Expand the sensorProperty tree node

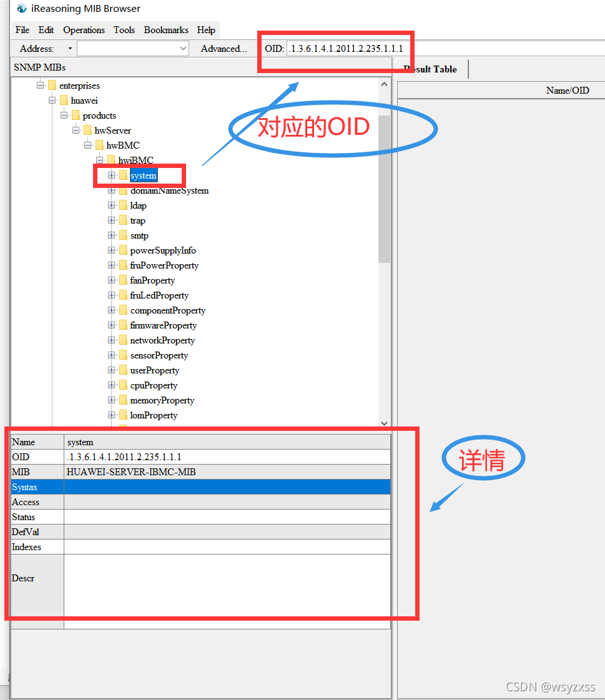point(112,355)
